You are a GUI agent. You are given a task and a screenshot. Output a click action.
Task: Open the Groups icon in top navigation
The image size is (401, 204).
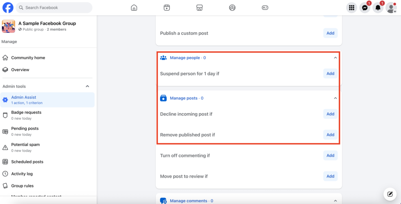(x=232, y=8)
